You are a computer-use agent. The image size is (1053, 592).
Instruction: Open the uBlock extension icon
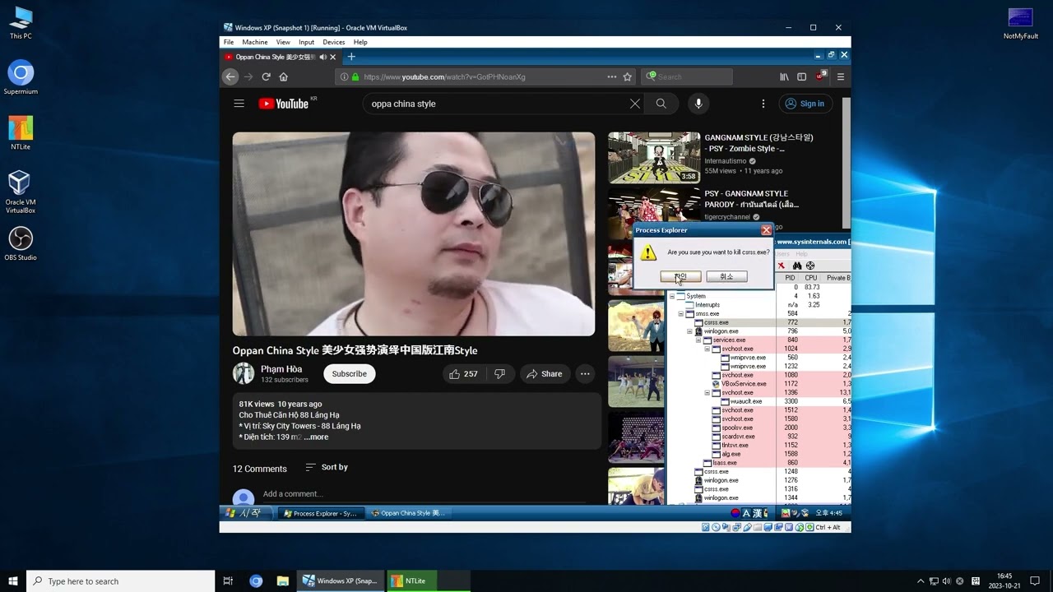point(820,76)
